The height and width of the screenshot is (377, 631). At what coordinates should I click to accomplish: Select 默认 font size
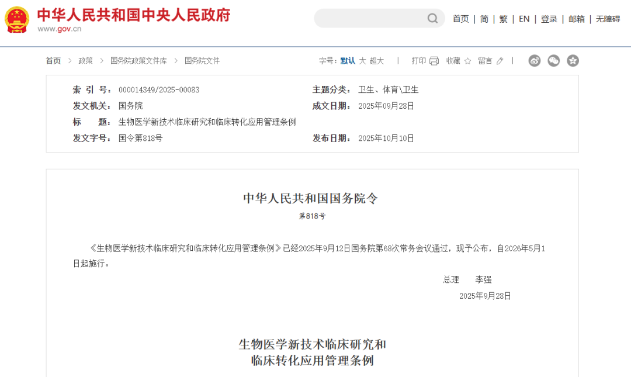[x=348, y=60]
